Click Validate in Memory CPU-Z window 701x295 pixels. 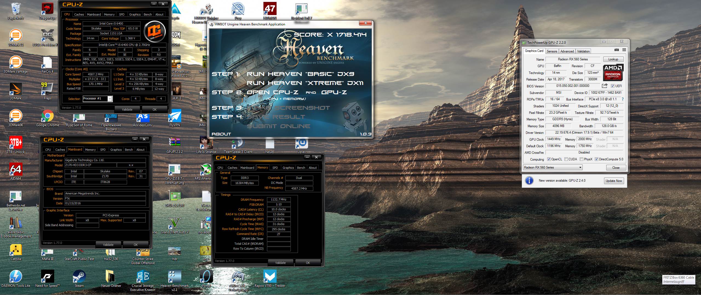[280, 263]
